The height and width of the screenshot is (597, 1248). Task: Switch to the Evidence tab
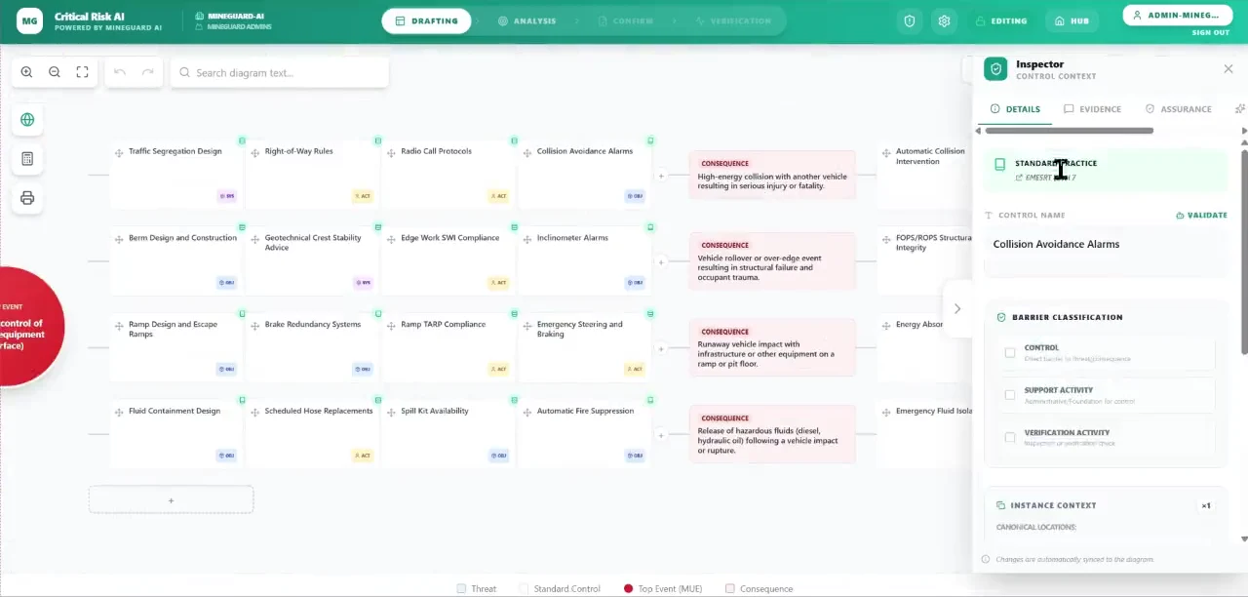(1092, 109)
